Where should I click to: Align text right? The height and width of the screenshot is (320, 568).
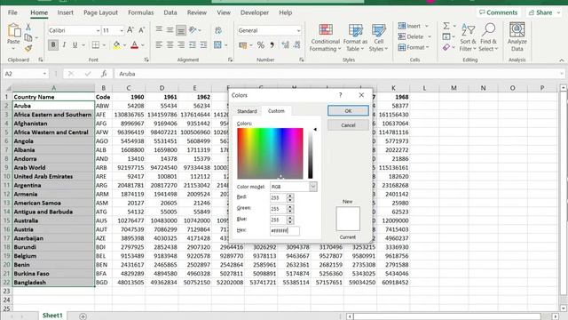click(181, 44)
